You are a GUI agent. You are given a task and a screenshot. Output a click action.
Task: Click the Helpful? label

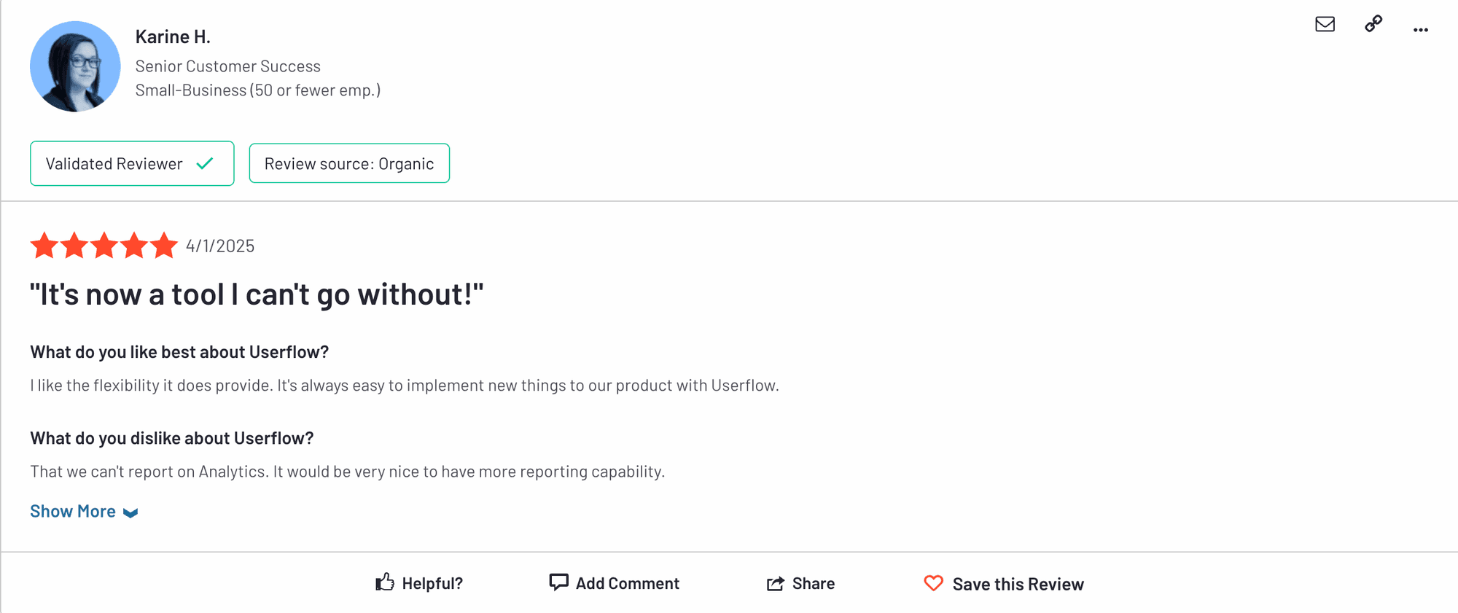coord(432,583)
